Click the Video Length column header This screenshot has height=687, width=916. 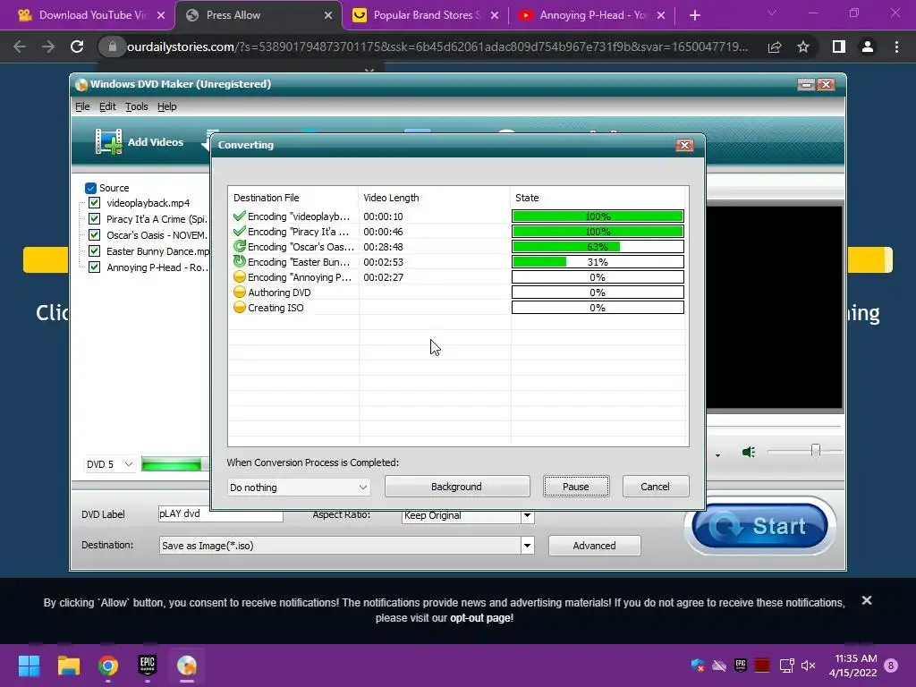click(434, 198)
